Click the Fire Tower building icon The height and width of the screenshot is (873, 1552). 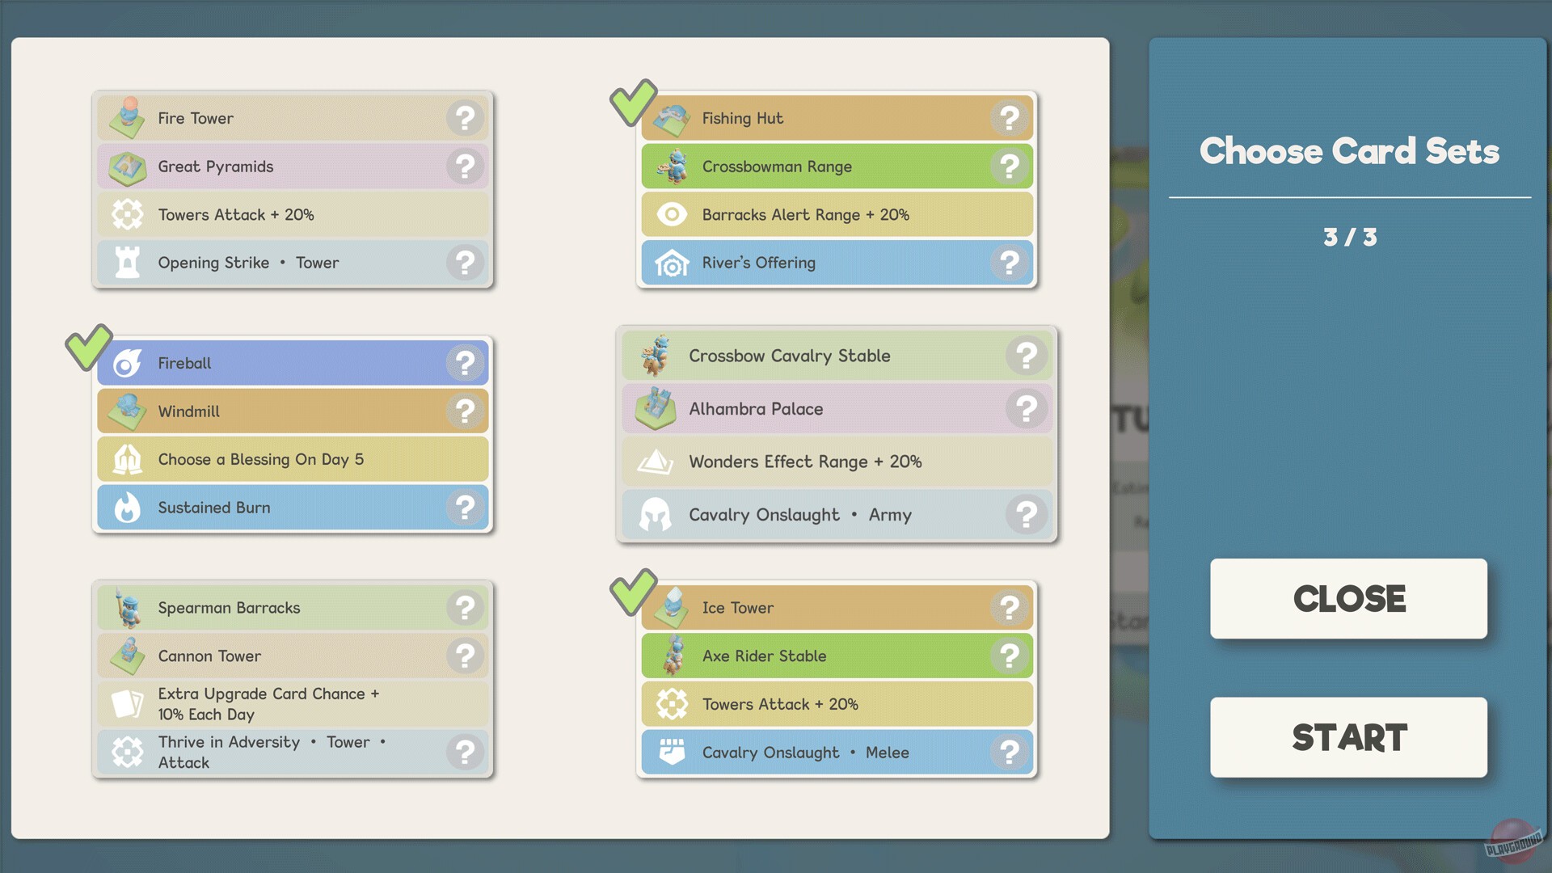127,118
